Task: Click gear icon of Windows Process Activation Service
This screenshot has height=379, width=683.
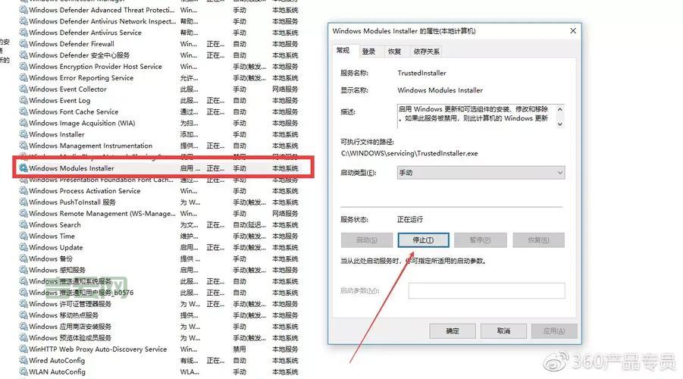Action: [x=23, y=191]
